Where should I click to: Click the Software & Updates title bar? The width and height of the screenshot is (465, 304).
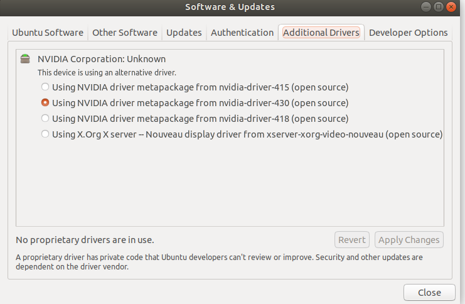click(230, 7)
